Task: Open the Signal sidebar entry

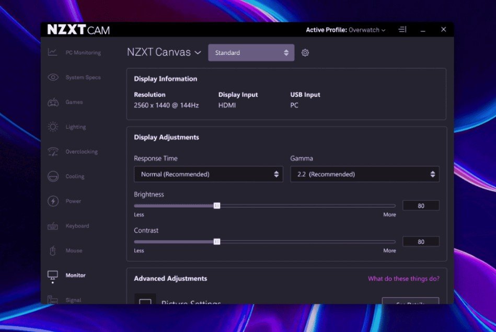Action: (73, 300)
